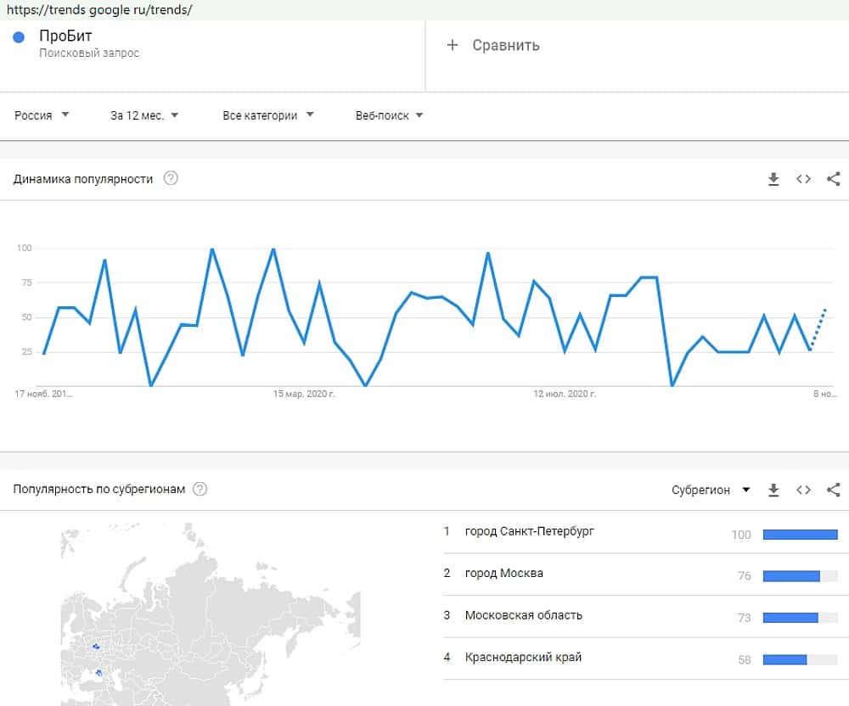Download the popularity dynamics chart data
This screenshot has height=706, width=849.
click(x=773, y=179)
